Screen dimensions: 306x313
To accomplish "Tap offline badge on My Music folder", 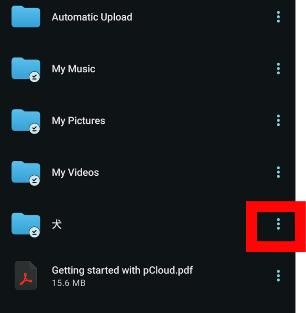I will (34, 77).
